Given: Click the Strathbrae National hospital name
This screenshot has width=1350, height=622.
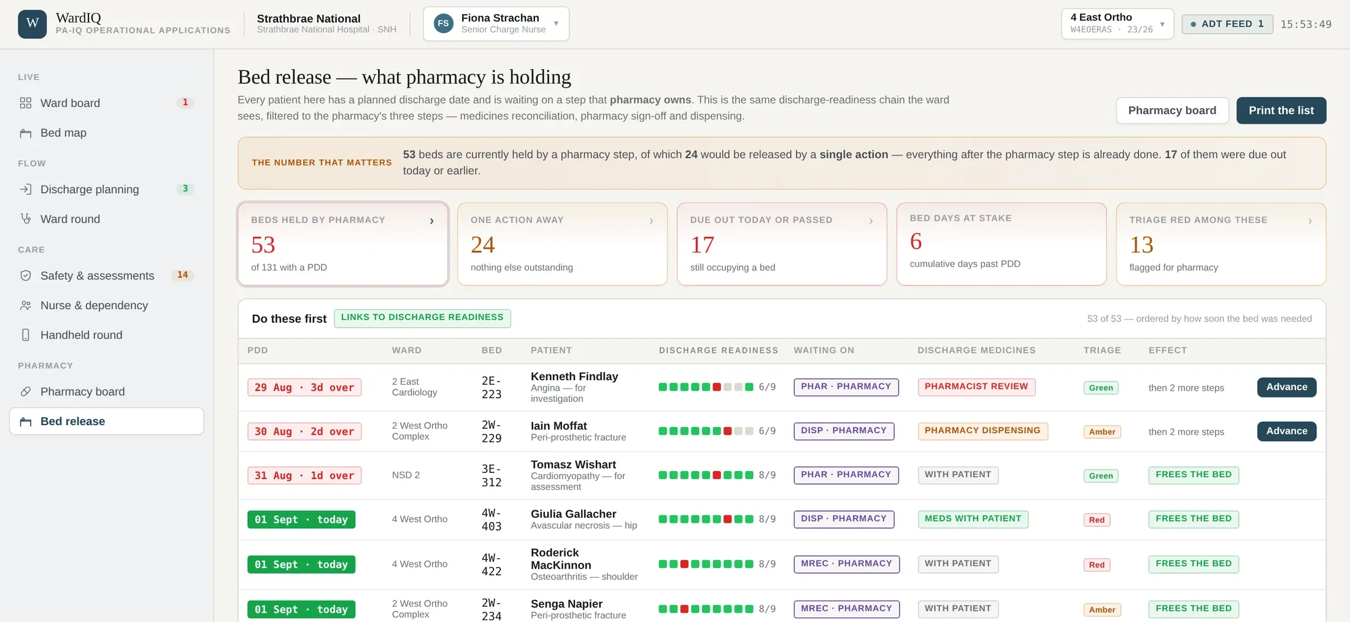Looking at the screenshot, I should (x=309, y=18).
